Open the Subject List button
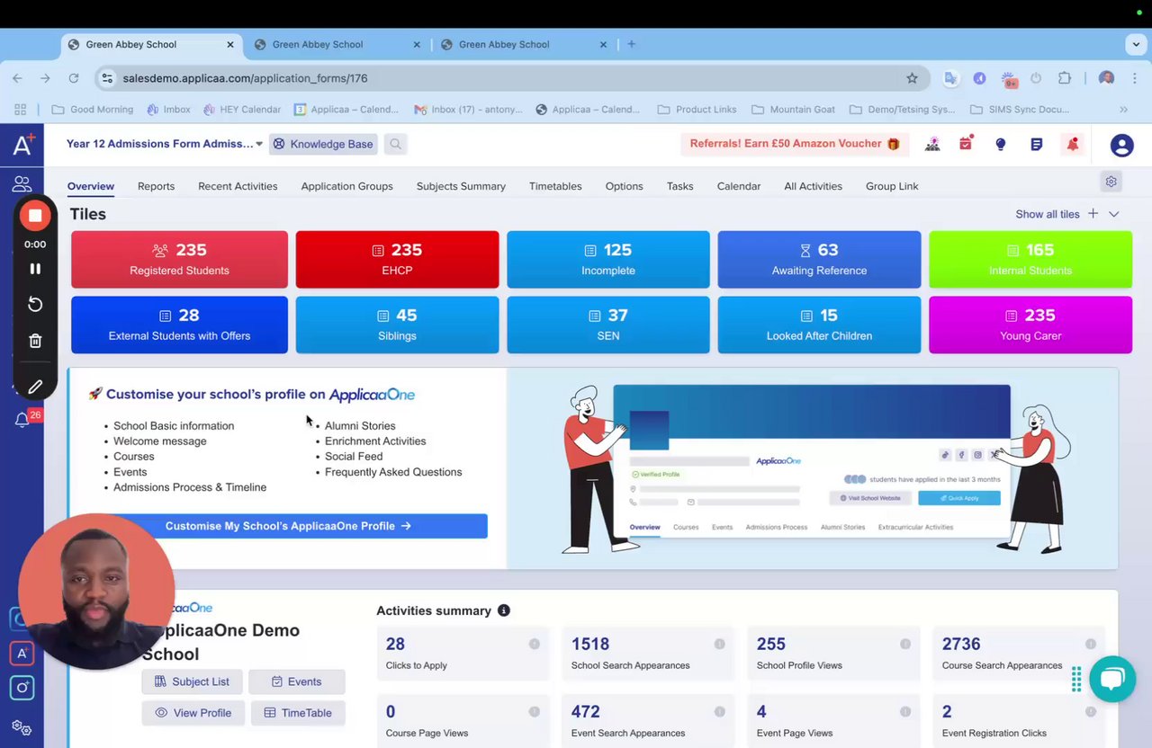1152x748 pixels. pyautogui.click(x=192, y=681)
